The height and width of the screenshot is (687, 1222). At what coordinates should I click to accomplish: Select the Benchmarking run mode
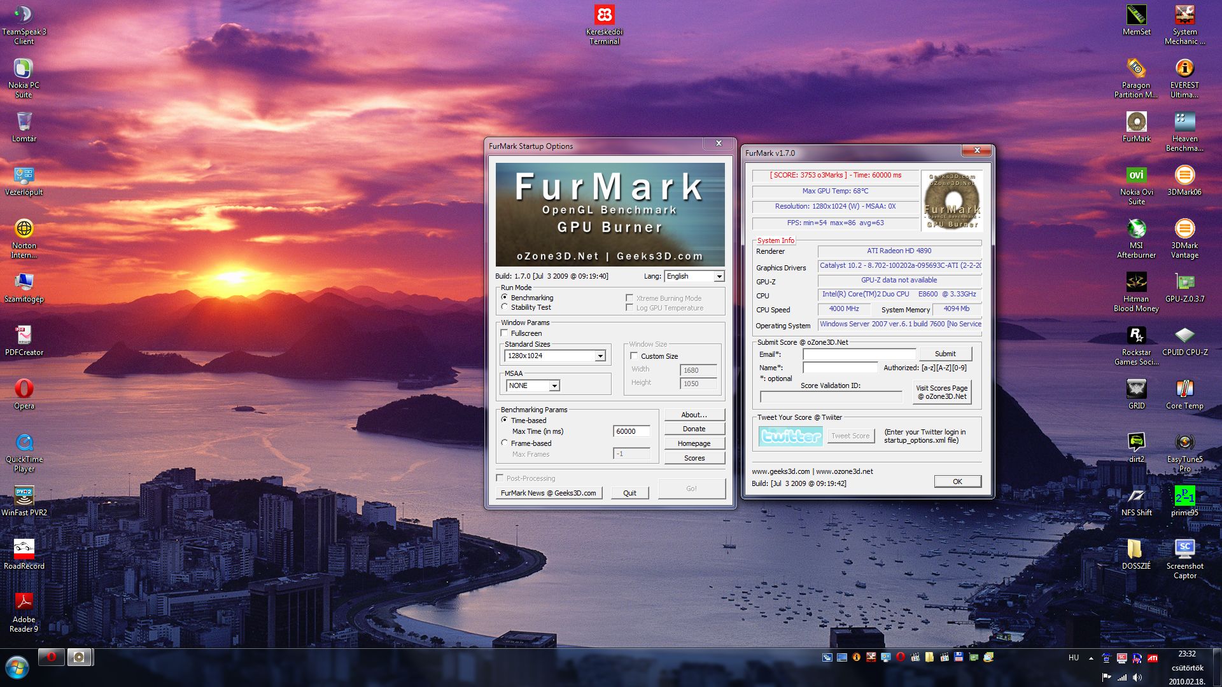[505, 298]
